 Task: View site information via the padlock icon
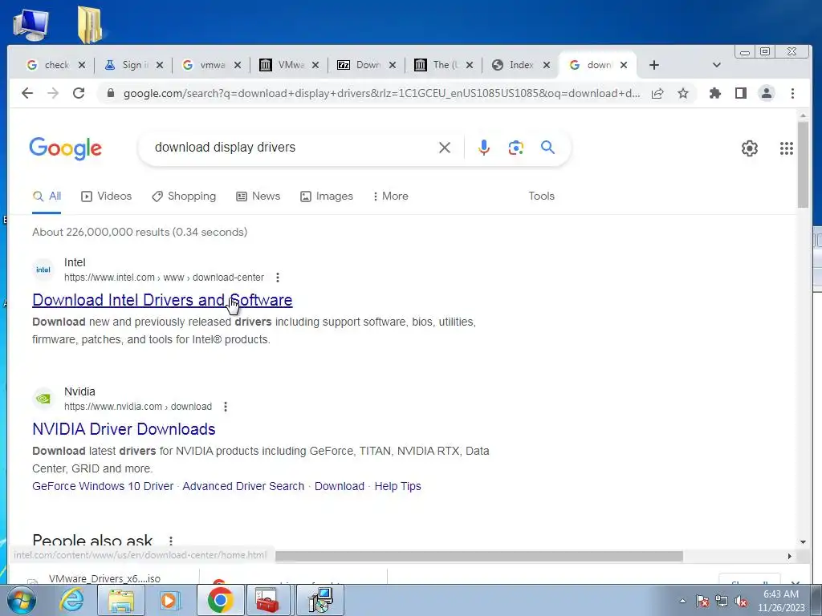click(x=110, y=93)
